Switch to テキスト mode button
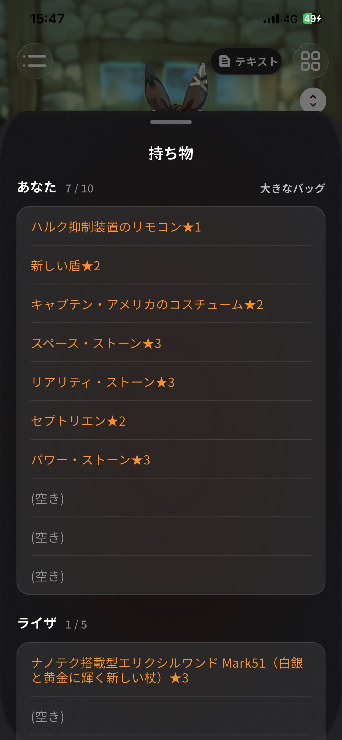342x740 pixels. coord(246,61)
